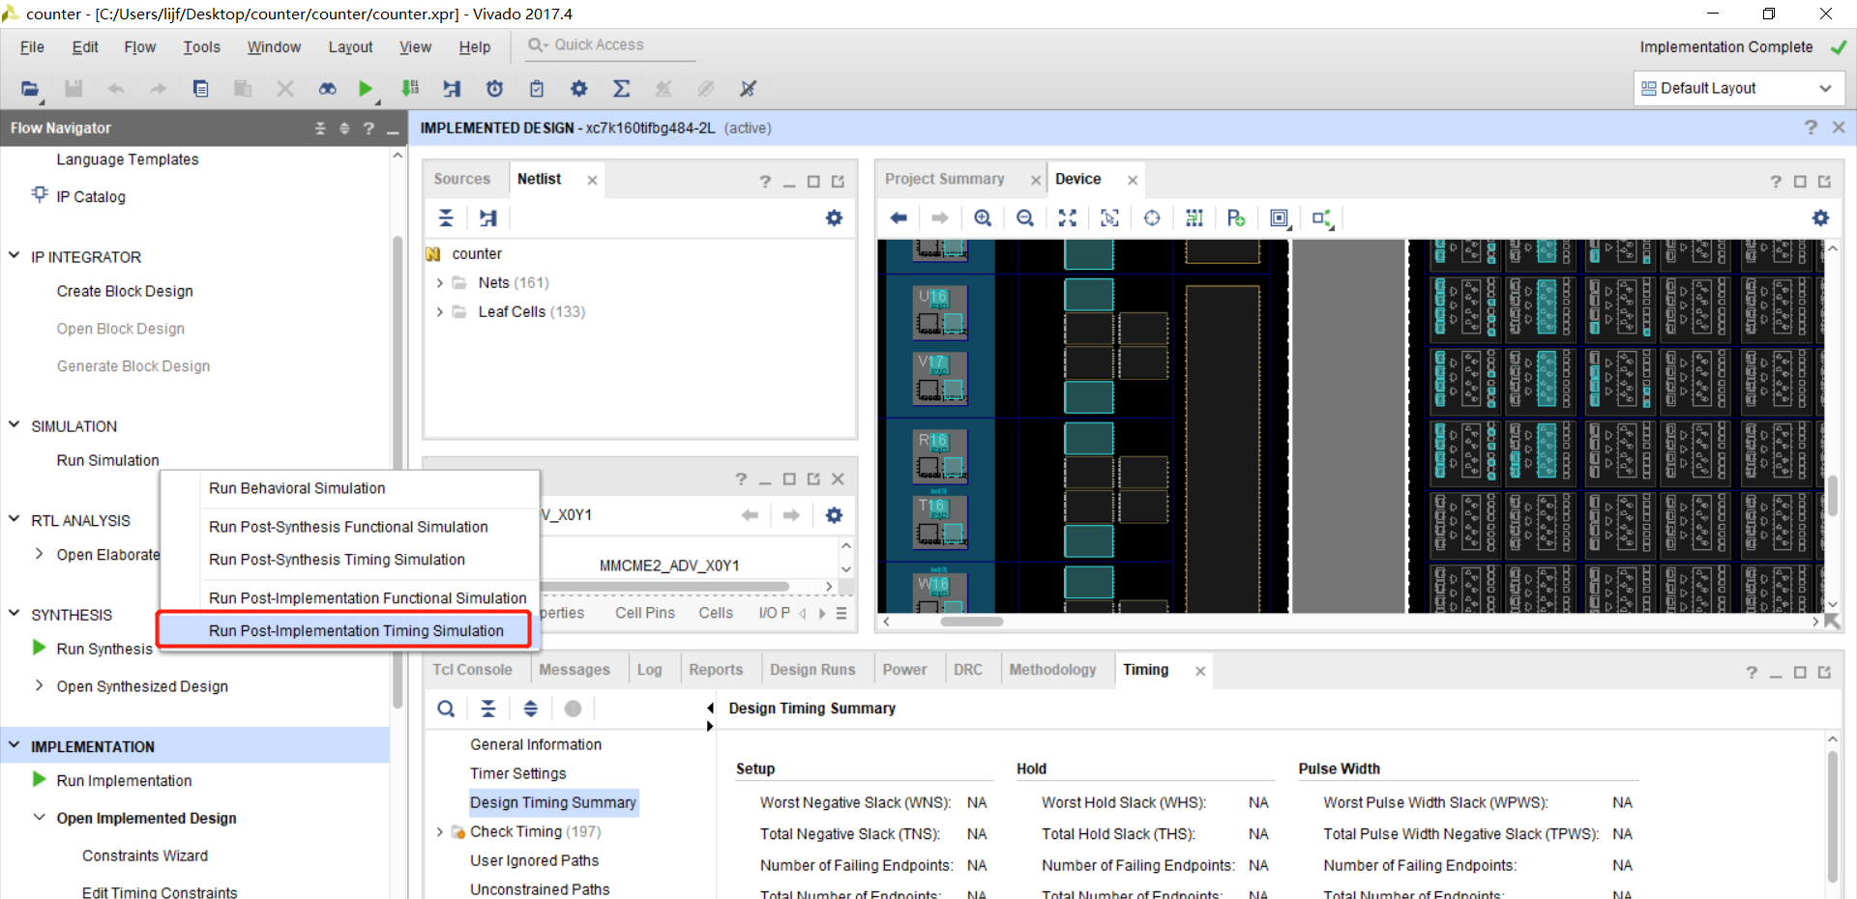Viewport: 1857px width, 899px height.
Task: Close the Timing tab
Action: pyautogui.click(x=1200, y=671)
